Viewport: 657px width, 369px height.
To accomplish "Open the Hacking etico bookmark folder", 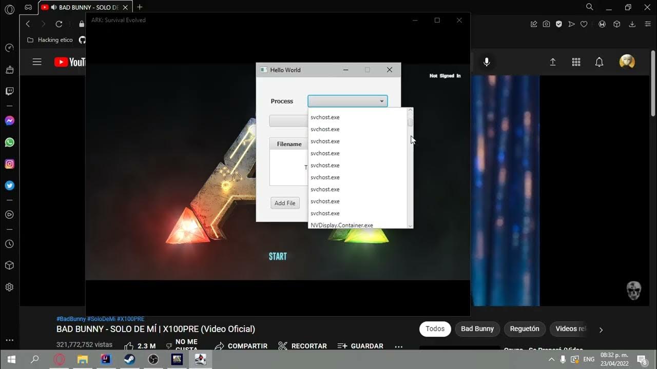I will [x=50, y=39].
